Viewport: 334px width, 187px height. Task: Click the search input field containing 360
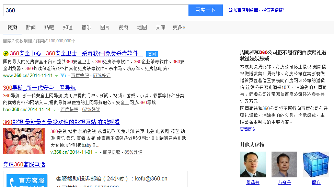click(x=96, y=10)
